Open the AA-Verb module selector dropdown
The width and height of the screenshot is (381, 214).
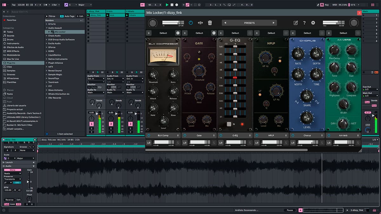coord(343,135)
